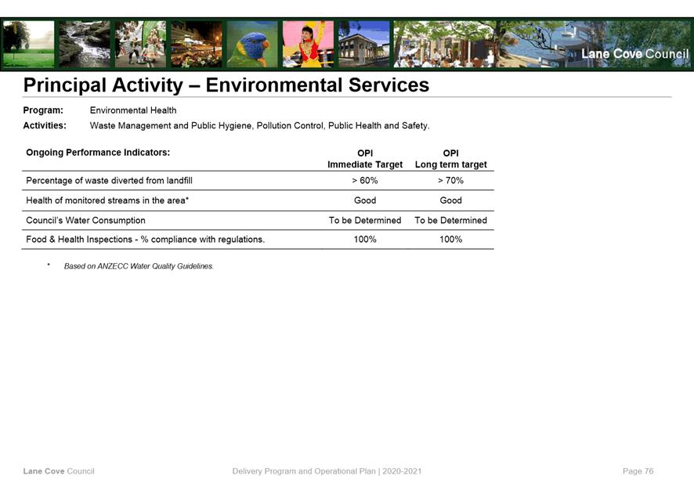Click '100%' in the Long term target column
This screenshot has width=694, height=490.
451,240
